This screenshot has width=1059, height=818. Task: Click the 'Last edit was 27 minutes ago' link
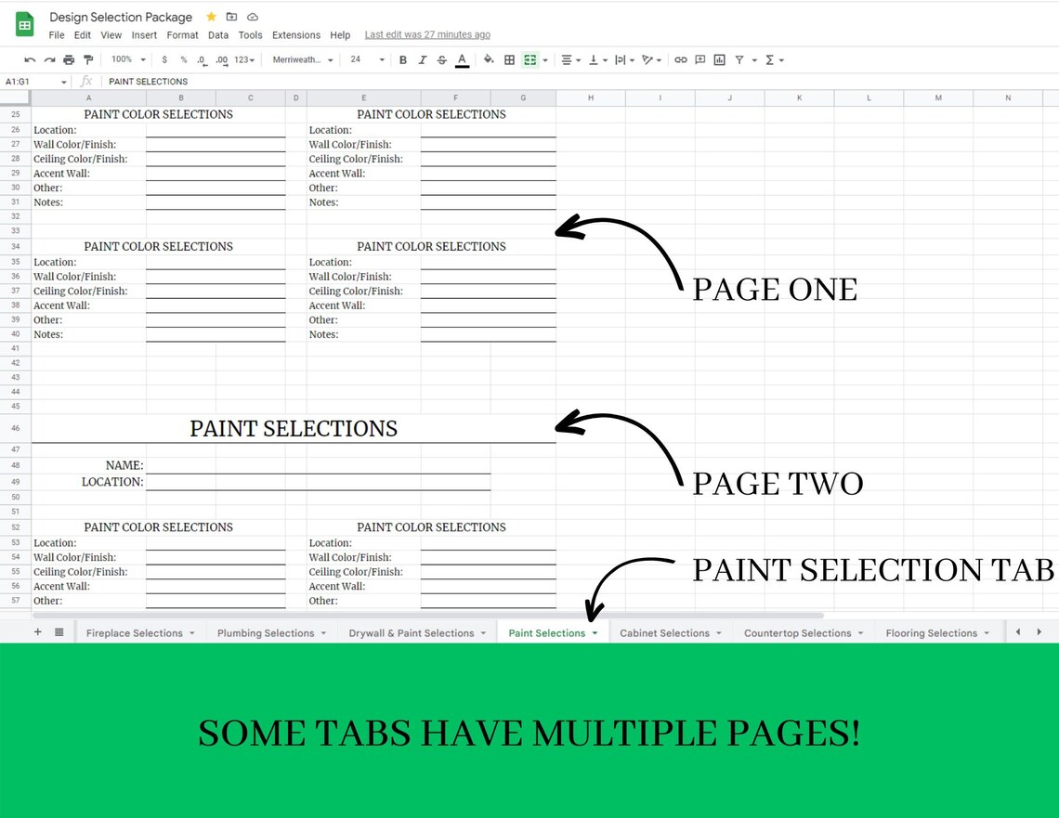point(427,34)
